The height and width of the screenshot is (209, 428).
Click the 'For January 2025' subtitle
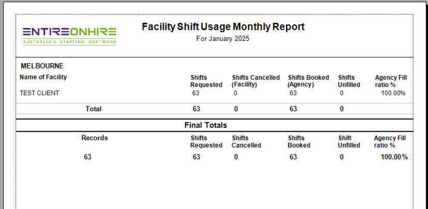[223, 39]
